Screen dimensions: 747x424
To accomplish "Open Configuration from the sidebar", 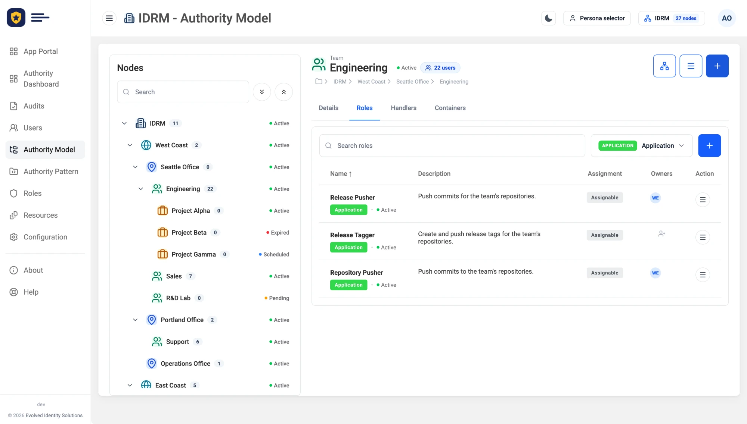I will [45, 237].
